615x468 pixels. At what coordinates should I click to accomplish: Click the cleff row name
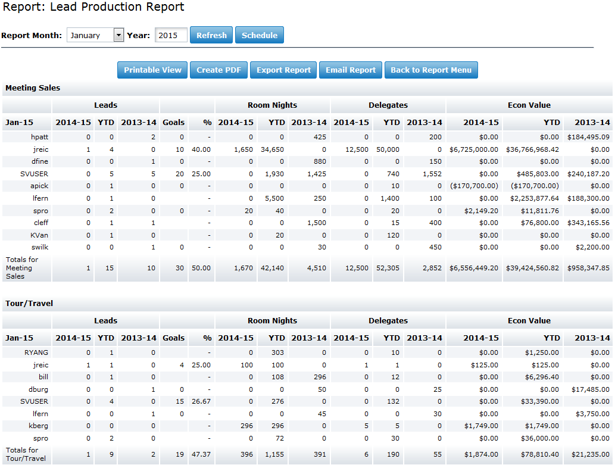click(x=41, y=223)
